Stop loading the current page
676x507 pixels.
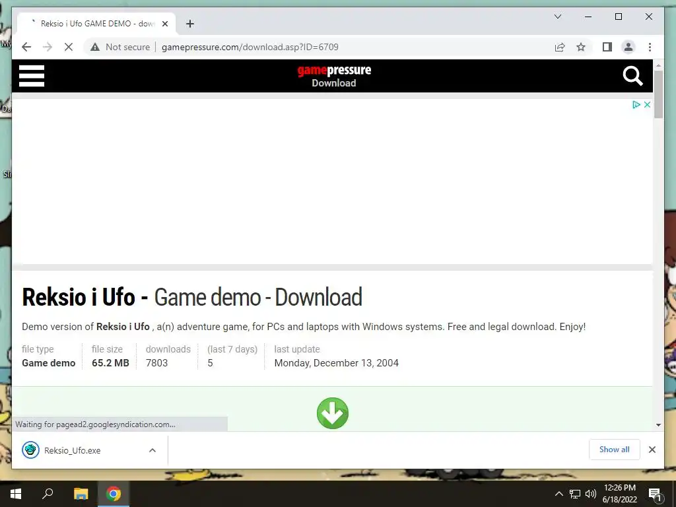69,47
